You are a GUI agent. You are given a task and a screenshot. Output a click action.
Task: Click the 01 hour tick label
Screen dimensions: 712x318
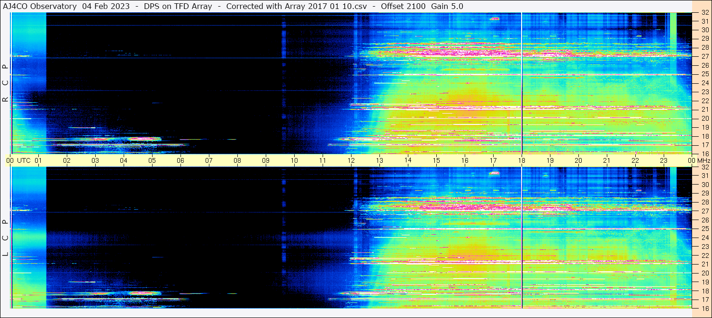coord(38,160)
